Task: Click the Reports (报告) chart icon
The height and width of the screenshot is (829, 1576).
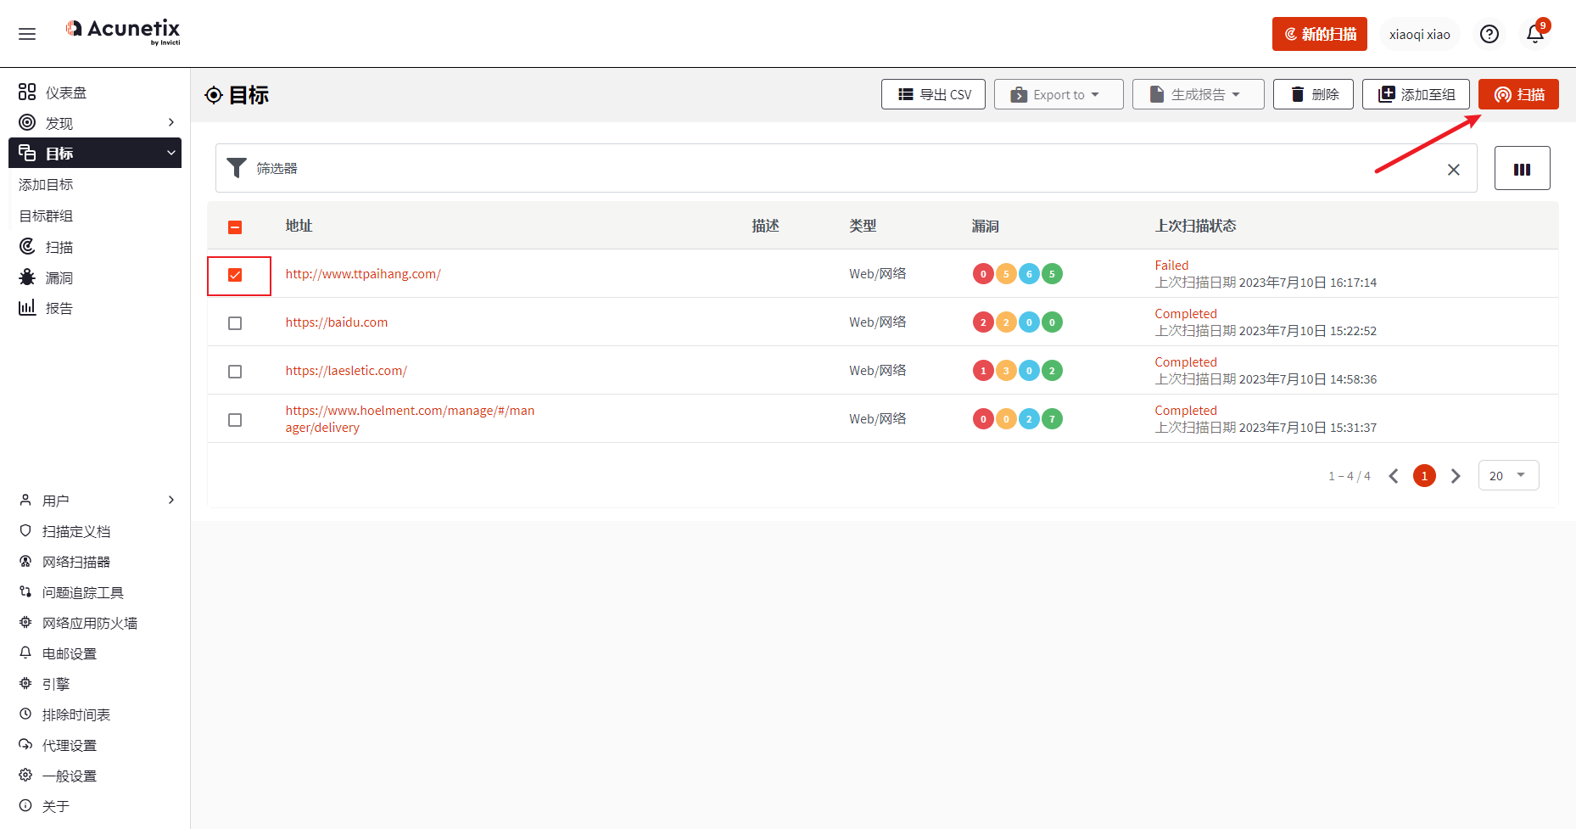Action: tap(27, 307)
